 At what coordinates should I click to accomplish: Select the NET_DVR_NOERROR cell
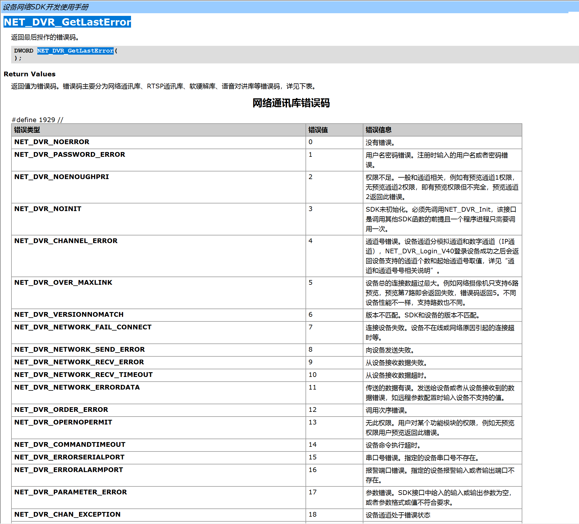click(159, 142)
